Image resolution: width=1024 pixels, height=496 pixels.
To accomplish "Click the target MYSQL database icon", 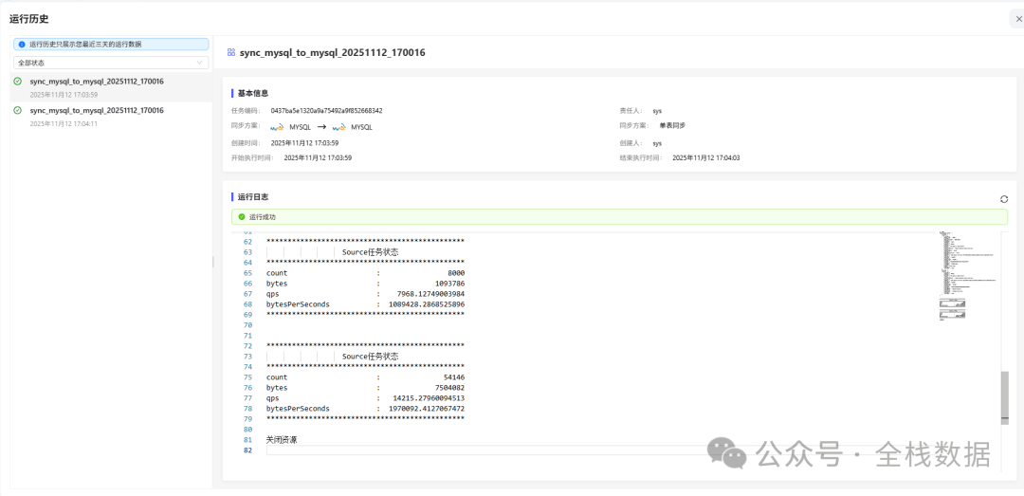I will (x=339, y=126).
